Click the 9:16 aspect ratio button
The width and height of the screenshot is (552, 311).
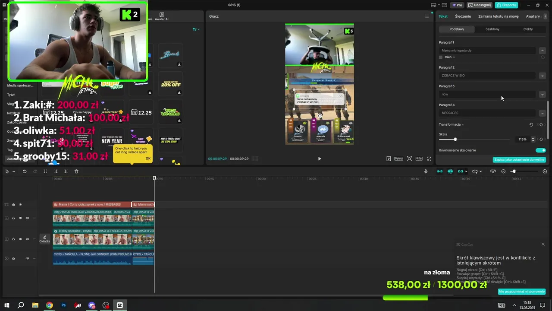419,159
